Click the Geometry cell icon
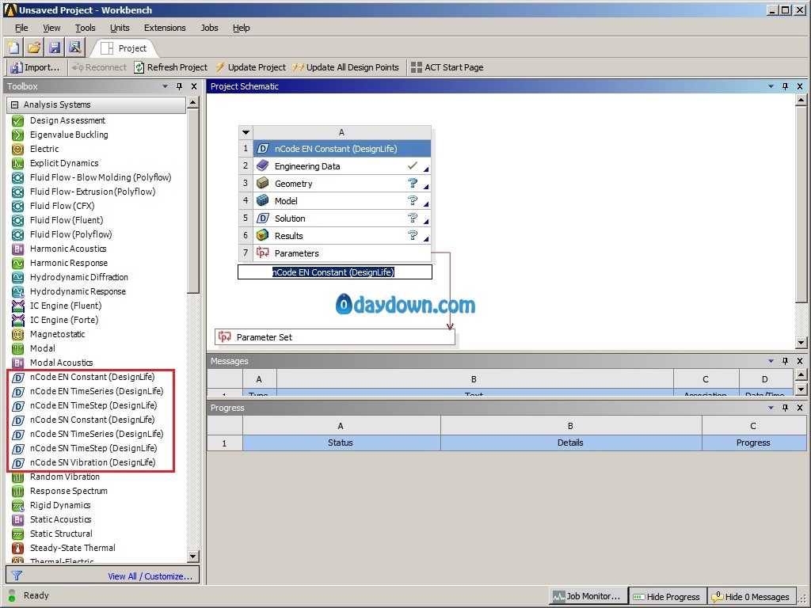 263,184
